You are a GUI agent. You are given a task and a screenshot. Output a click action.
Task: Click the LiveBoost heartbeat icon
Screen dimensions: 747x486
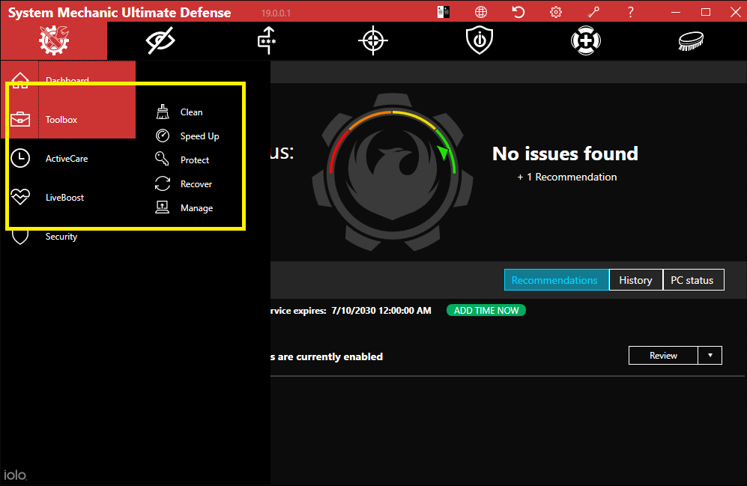point(20,197)
